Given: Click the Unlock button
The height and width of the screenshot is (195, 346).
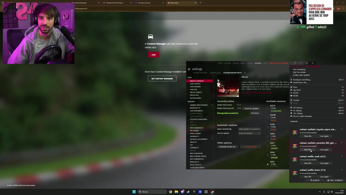Looking at the screenshot, I should (x=255, y=113).
